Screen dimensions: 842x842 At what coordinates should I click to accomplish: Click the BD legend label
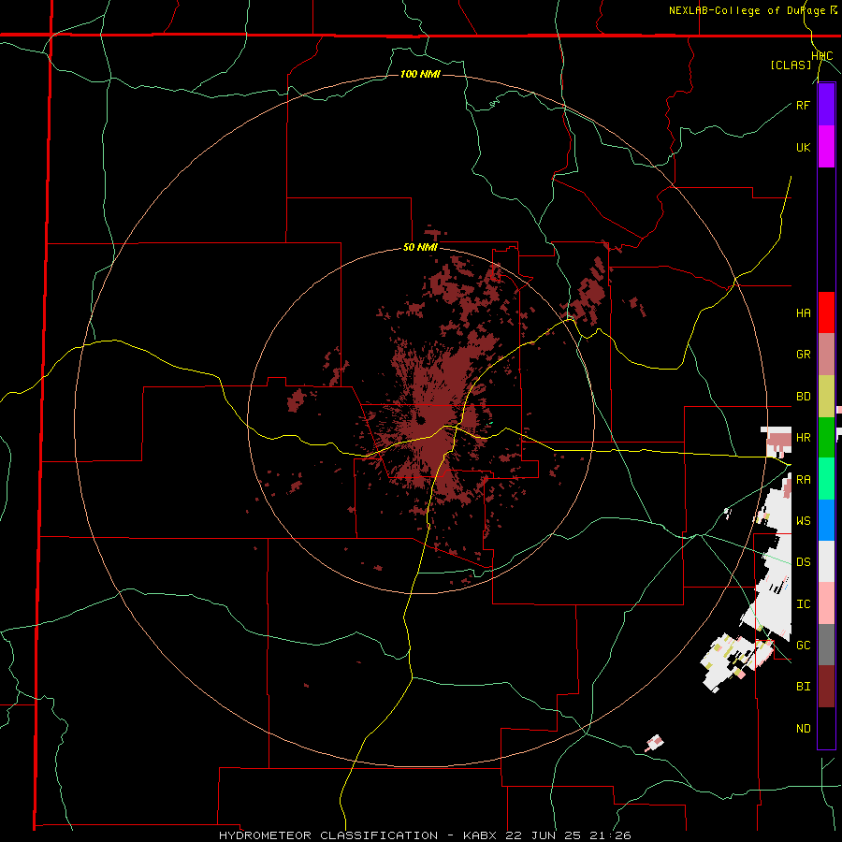[803, 397]
